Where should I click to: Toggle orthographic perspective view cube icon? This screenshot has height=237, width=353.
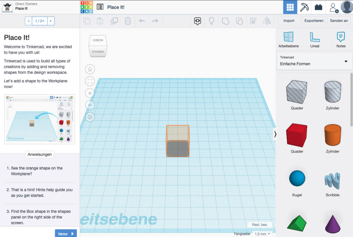tap(90, 117)
